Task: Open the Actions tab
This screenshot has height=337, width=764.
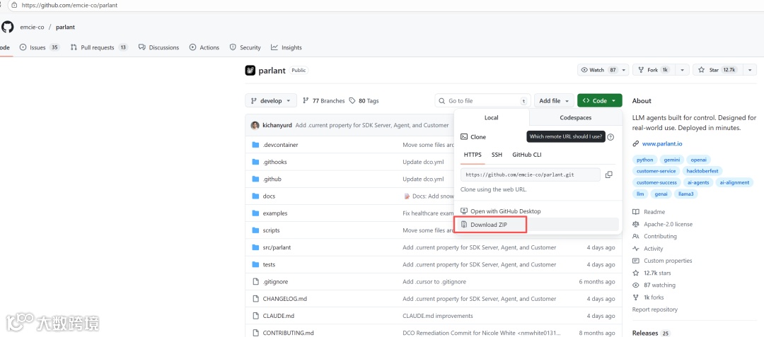Action: coord(204,47)
